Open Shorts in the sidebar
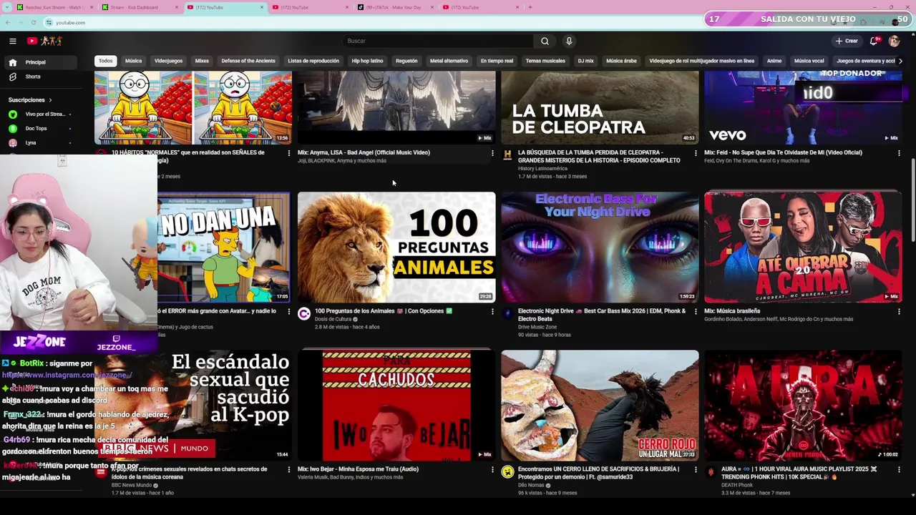This screenshot has width=916, height=515. (x=39, y=77)
